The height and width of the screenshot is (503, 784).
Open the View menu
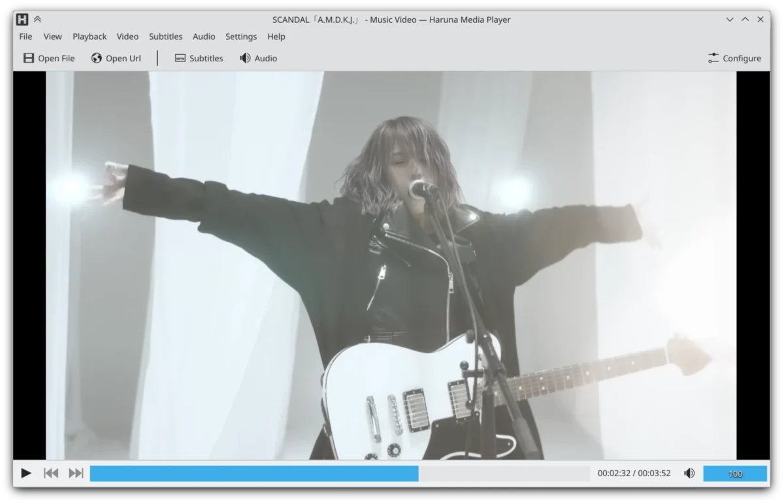(53, 37)
